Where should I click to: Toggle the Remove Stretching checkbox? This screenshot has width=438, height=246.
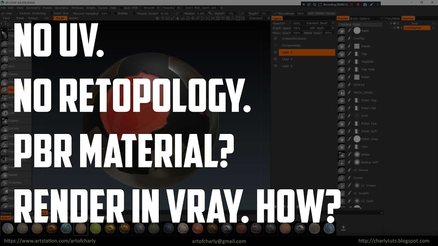pyautogui.click(x=17, y=13)
